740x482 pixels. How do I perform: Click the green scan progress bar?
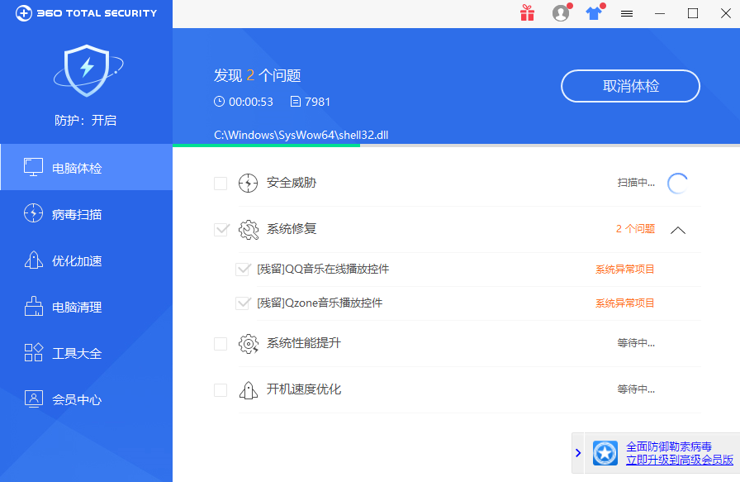(x=264, y=146)
